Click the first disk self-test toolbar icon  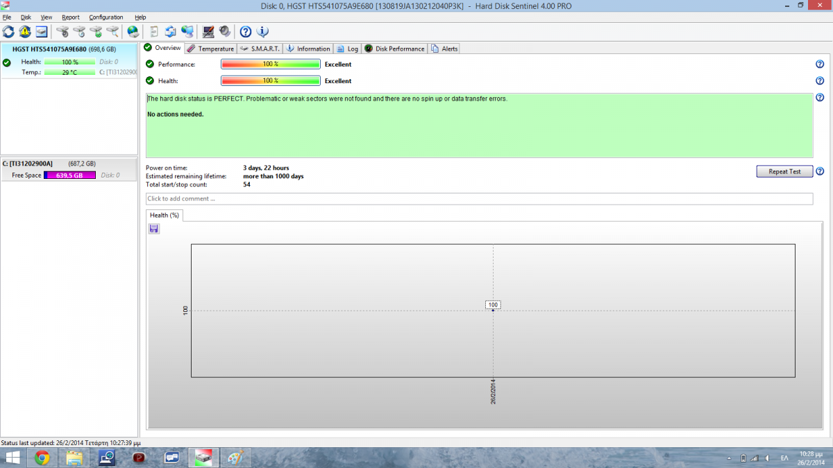62,31
